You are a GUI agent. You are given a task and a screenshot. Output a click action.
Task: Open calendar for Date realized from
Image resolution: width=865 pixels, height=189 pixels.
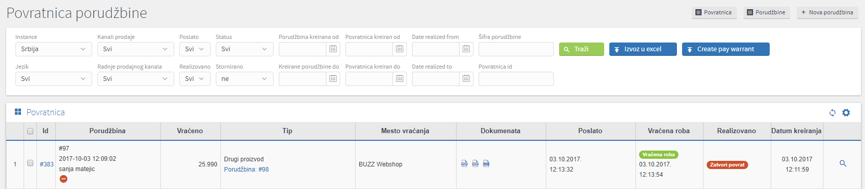(x=466, y=49)
